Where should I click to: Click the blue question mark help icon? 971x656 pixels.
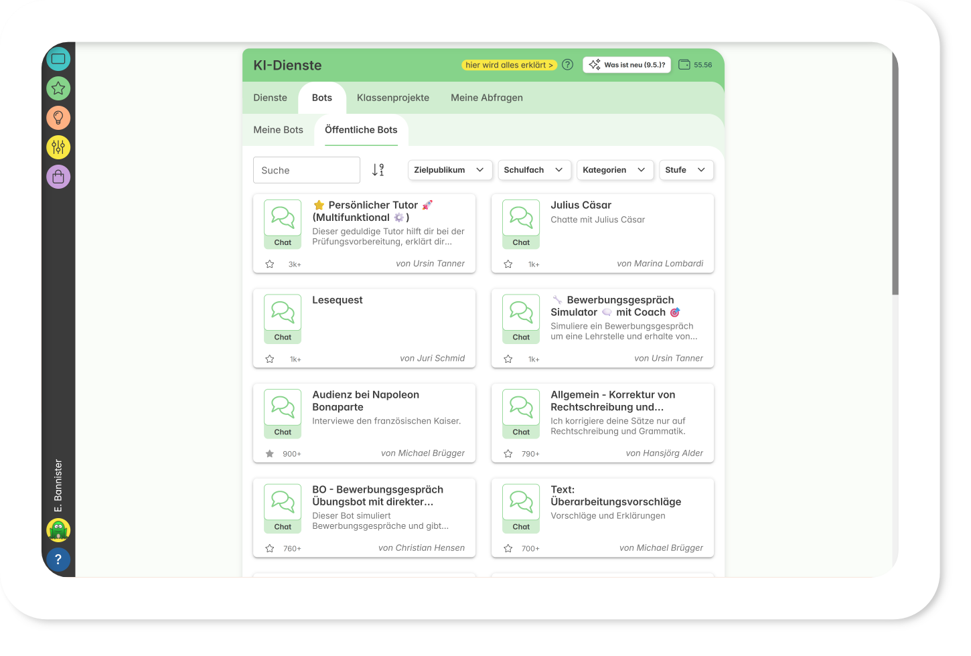58,560
